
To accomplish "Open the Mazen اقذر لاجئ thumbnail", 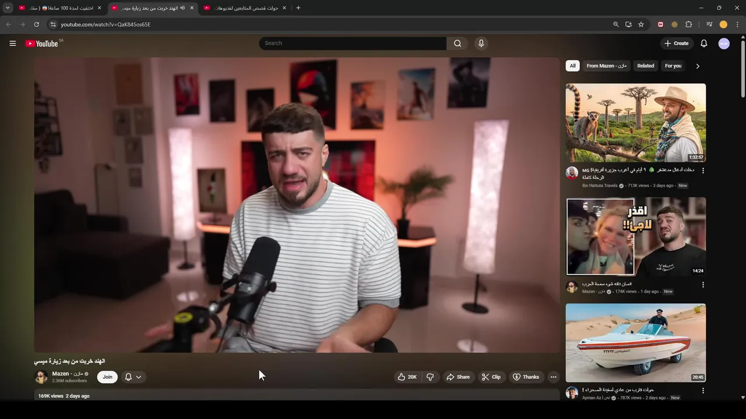I will [x=635, y=236].
